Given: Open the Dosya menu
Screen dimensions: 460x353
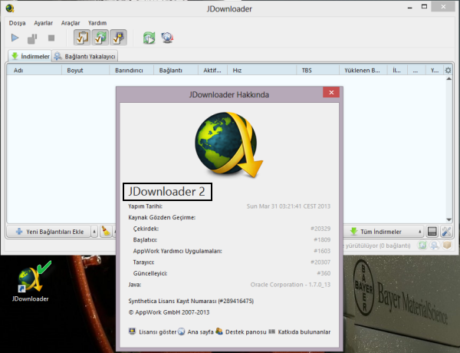Looking at the screenshot, I should 17,23.
